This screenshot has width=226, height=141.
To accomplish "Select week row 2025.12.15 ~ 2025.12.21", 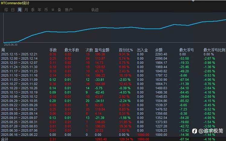I will pos(113,54).
